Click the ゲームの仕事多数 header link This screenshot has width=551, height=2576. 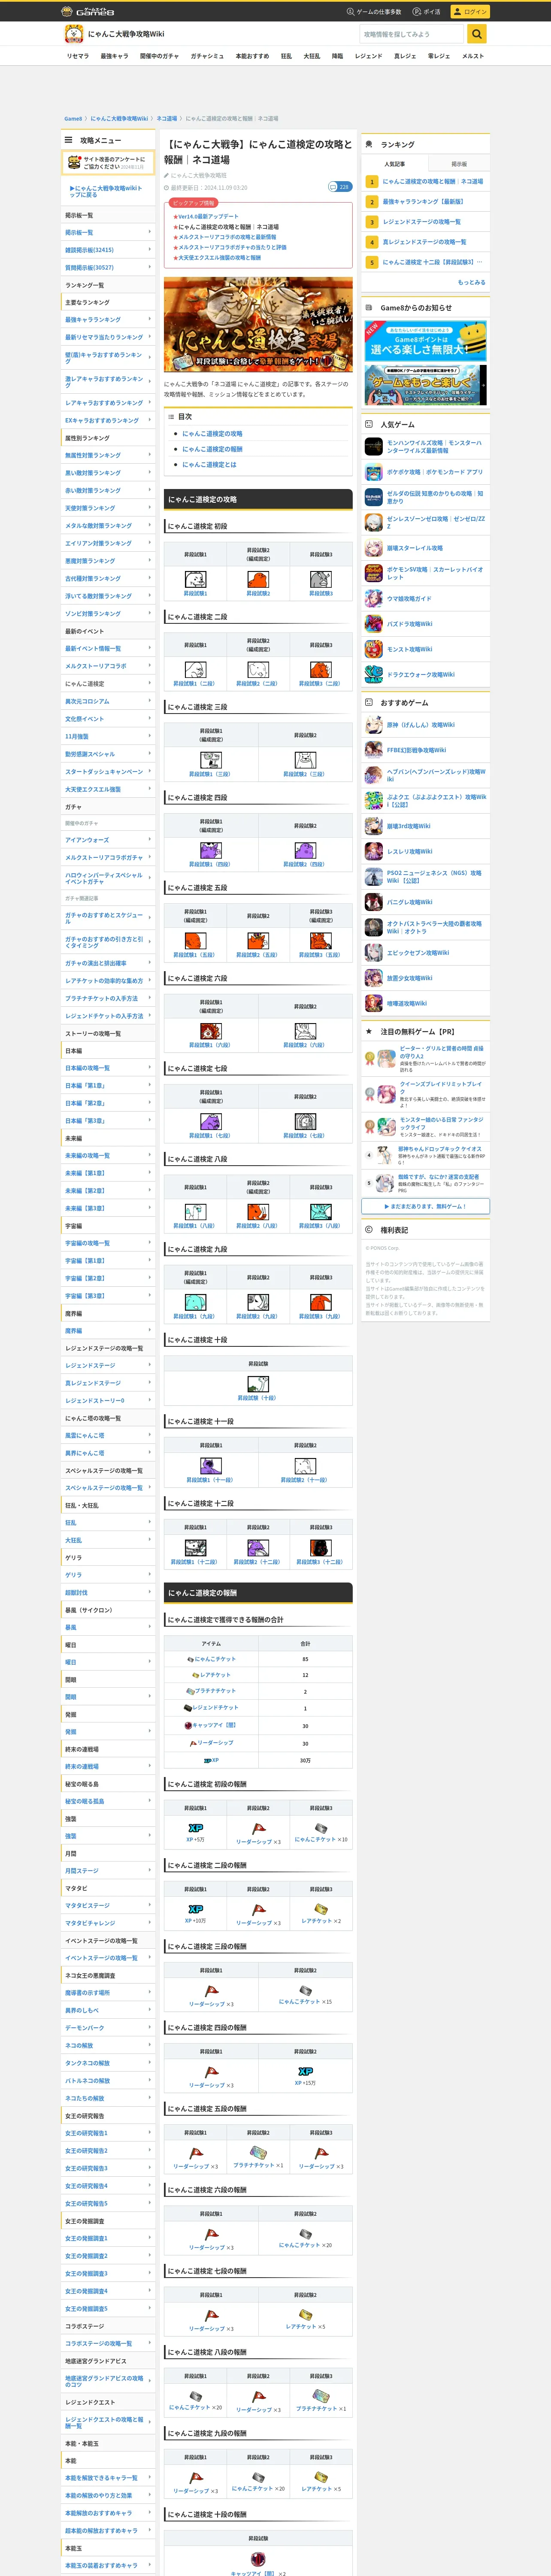click(374, 12)
